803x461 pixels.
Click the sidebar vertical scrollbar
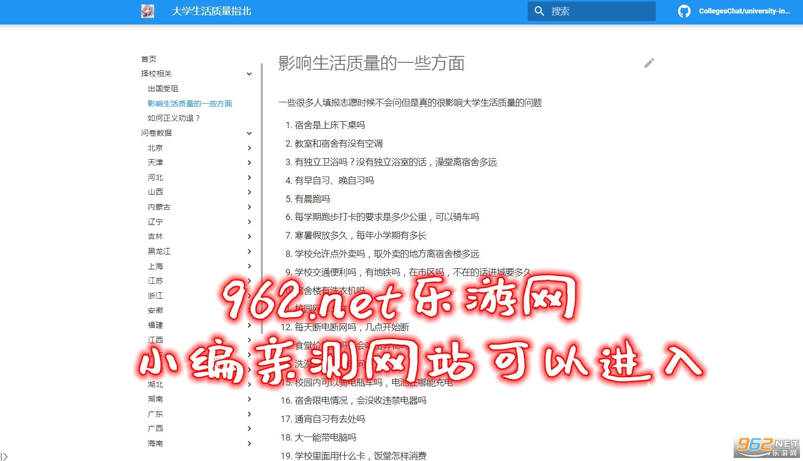(262, 198)
